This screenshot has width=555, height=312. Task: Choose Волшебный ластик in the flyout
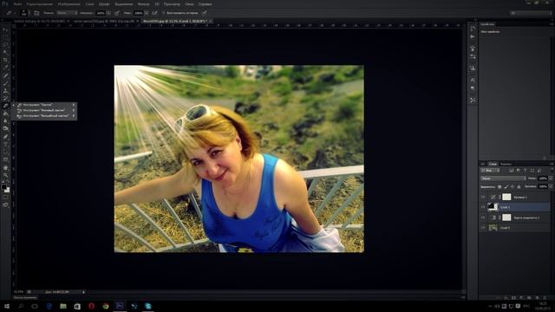point(44,115)
